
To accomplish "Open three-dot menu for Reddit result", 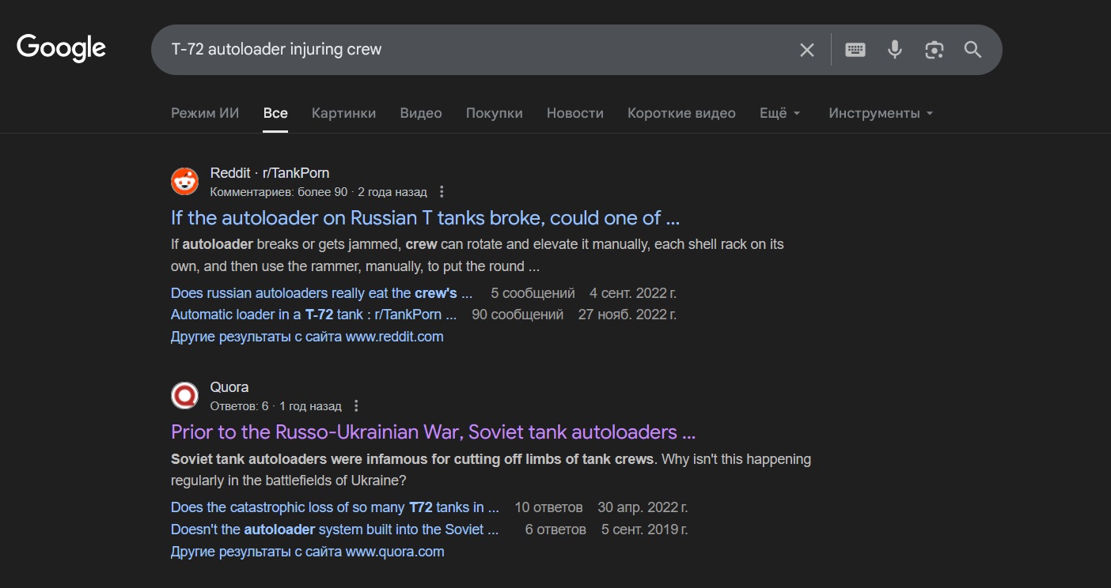I will pos(442,192).
